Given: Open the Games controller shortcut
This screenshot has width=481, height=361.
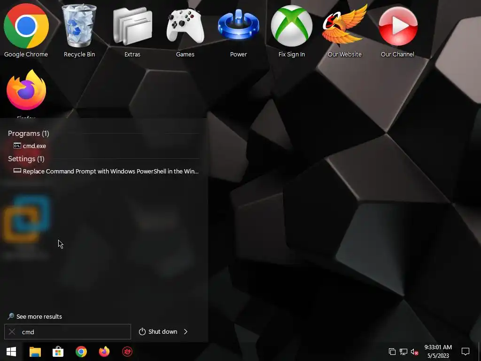Looking at the screenshot, I should coord(185,31).
